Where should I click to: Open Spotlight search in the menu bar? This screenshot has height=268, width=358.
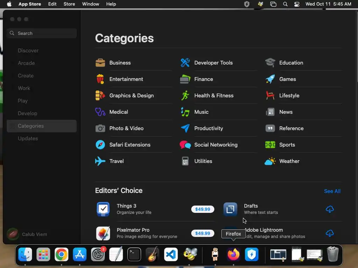pyautogui.click(x=285, y=4)
